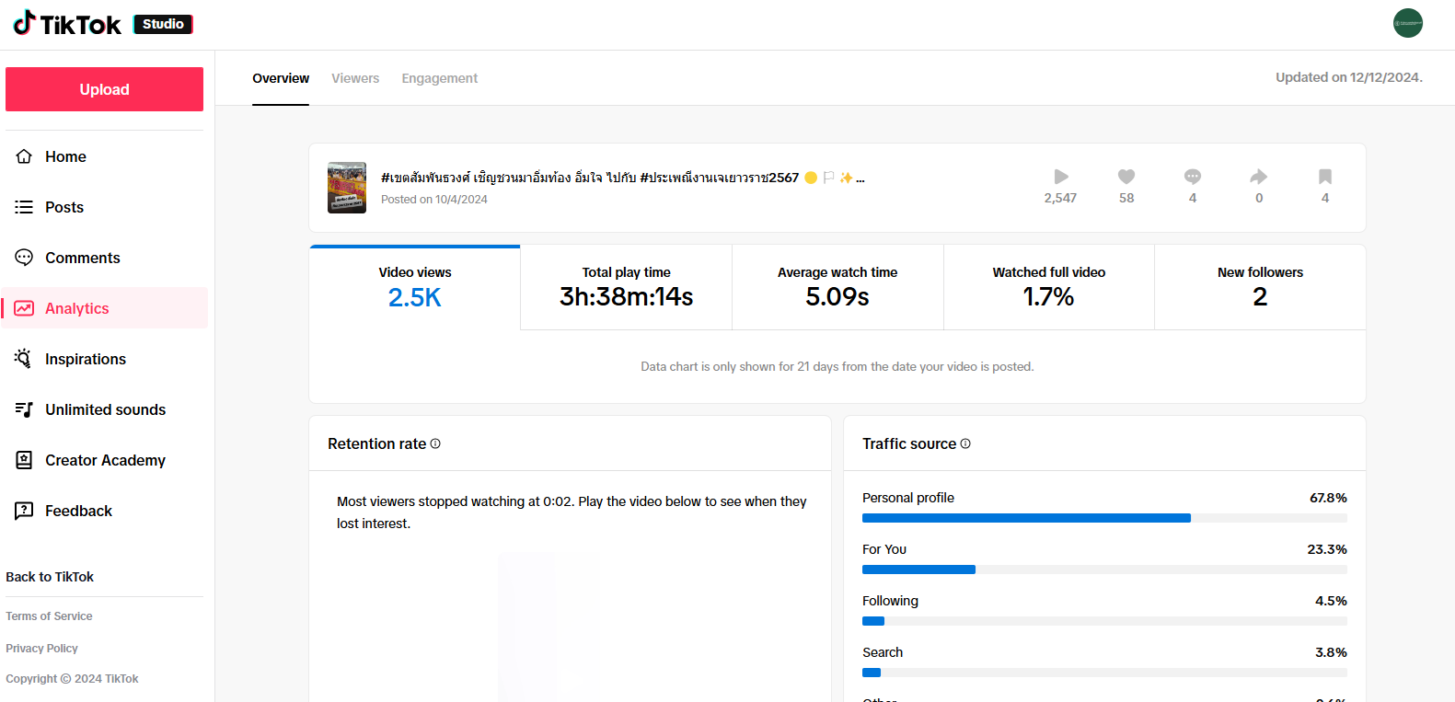Click the comment bubble stat icon
Viewport: 1455px width, 702px height.
point(1193,177)
